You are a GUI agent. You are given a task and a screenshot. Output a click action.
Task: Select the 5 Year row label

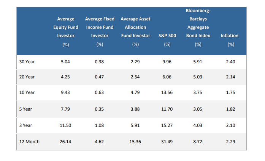tap(25, 109)
